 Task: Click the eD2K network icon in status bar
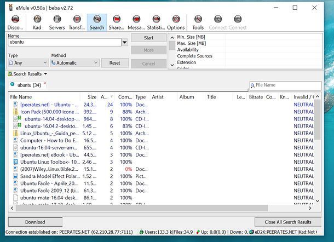point(251,232)
